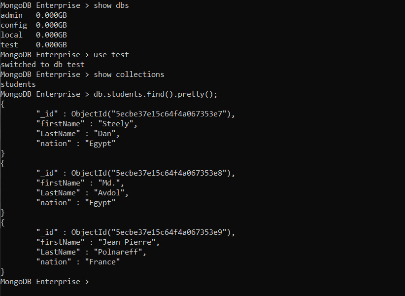Click the 'students' collection name output
Screen dimensions: 405x296
[x=18, y=84]
